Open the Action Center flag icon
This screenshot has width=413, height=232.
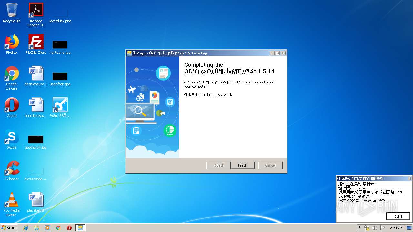tap(382, 228)
